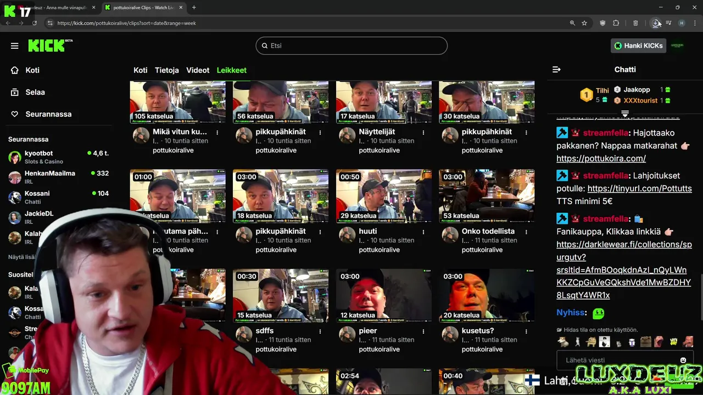Open the clip title huuti

368,232
